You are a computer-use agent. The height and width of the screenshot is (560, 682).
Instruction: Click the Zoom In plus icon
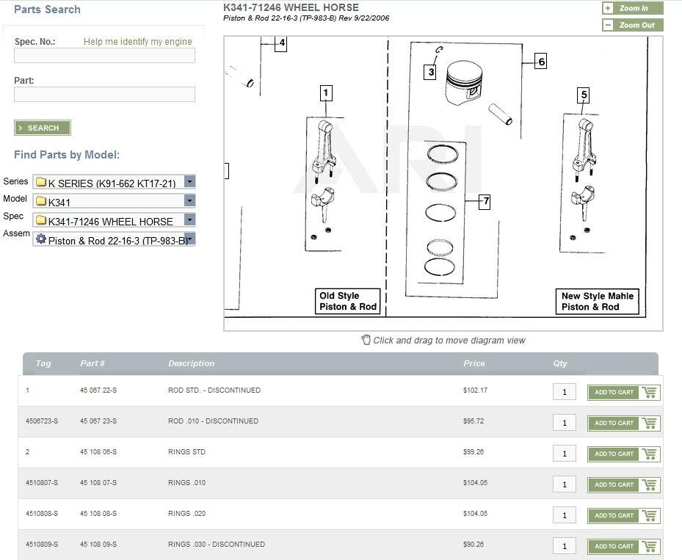pos(608,8)
